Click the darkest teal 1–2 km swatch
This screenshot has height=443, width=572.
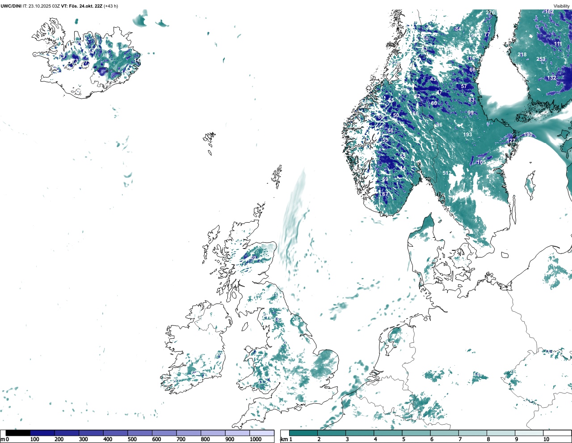[x=303, y=433]
